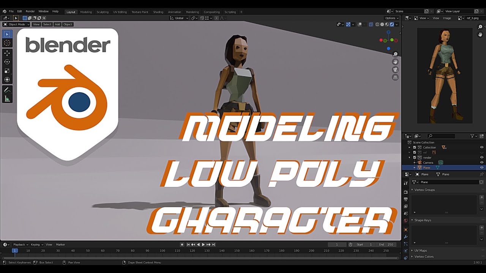This screenshot has width=486, height=273.
Task: Choose the Annotate pencil tool
Action: click(x=7, y=90)
